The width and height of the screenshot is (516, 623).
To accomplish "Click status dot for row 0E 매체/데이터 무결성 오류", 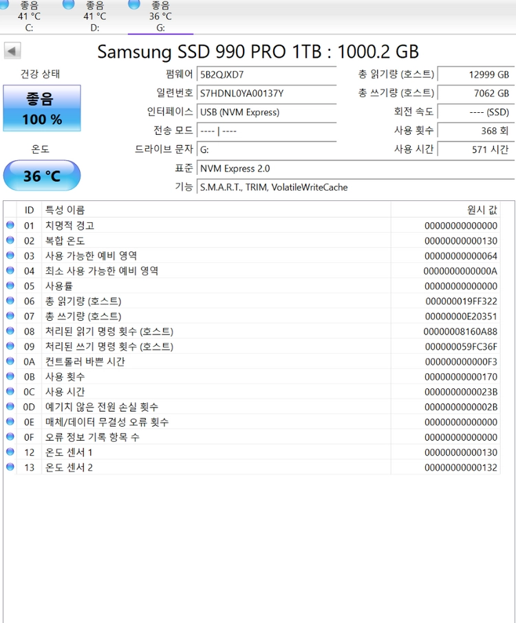I will pos(10,421).
